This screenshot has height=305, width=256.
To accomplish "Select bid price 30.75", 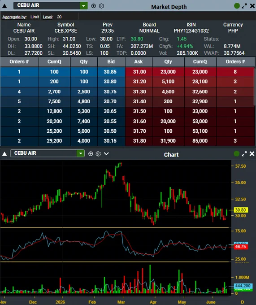I will tap(110, 91).
